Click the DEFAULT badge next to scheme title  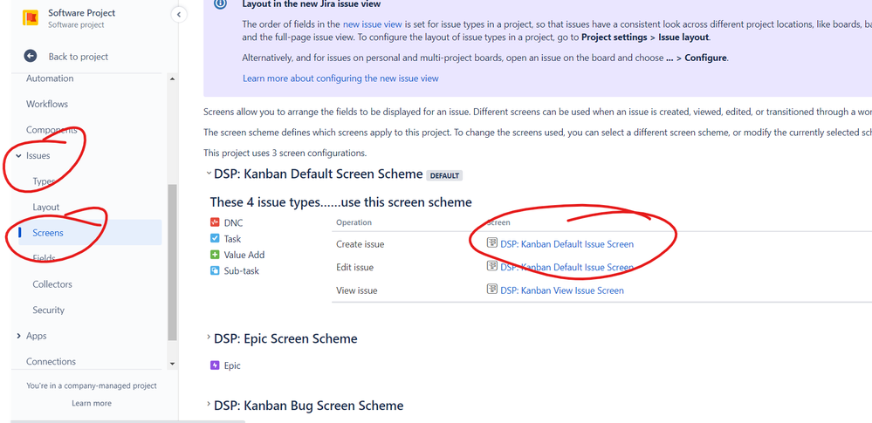click(444, 175)
